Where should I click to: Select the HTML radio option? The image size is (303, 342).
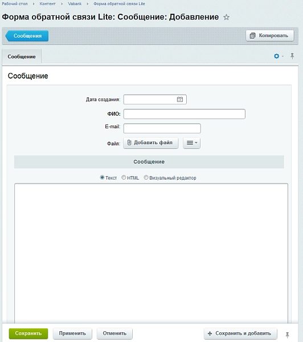(124, 177)
